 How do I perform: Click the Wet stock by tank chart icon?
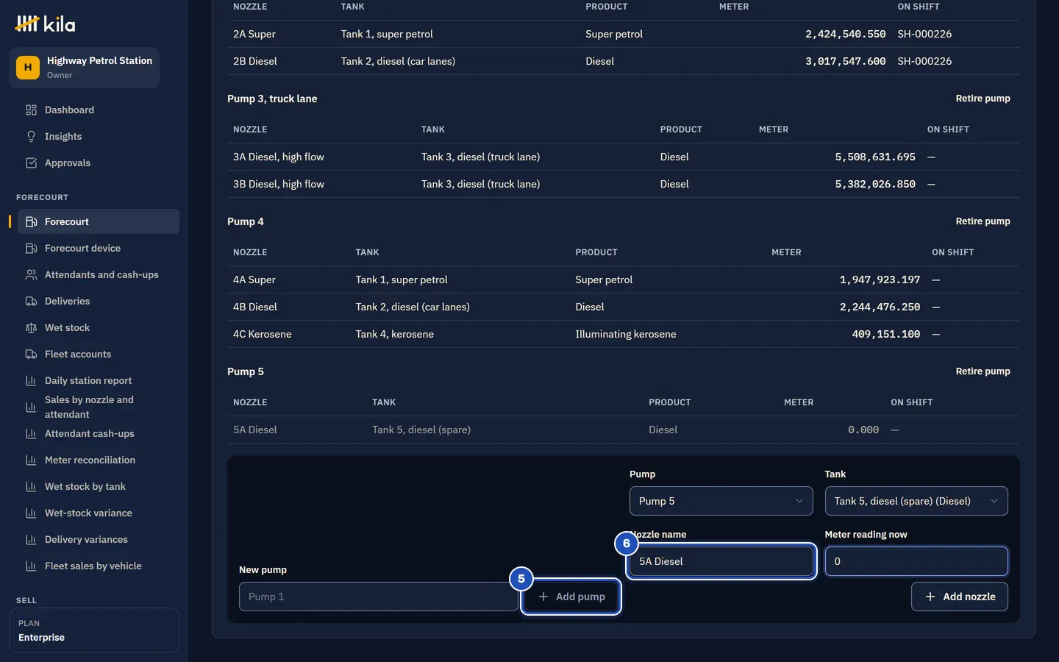31,486
